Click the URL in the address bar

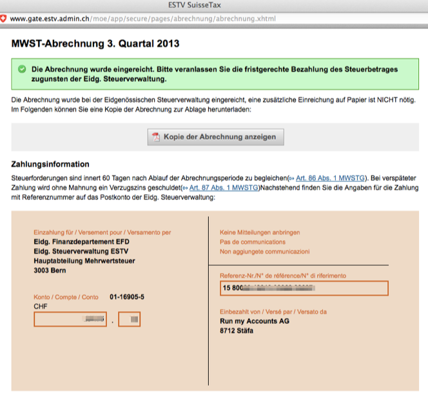pyautogui.click(x=142, y=19)
